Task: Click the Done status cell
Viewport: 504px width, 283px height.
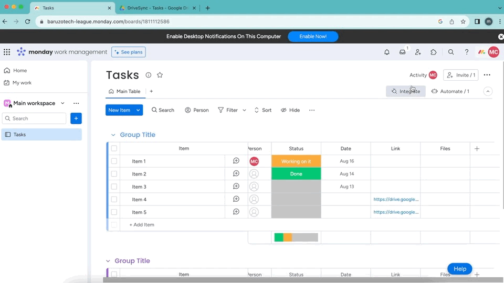Action: [296, 174]
